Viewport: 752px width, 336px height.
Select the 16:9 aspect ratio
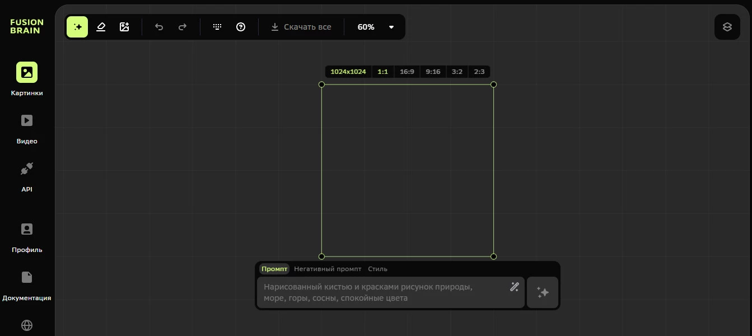click(407, 72)
